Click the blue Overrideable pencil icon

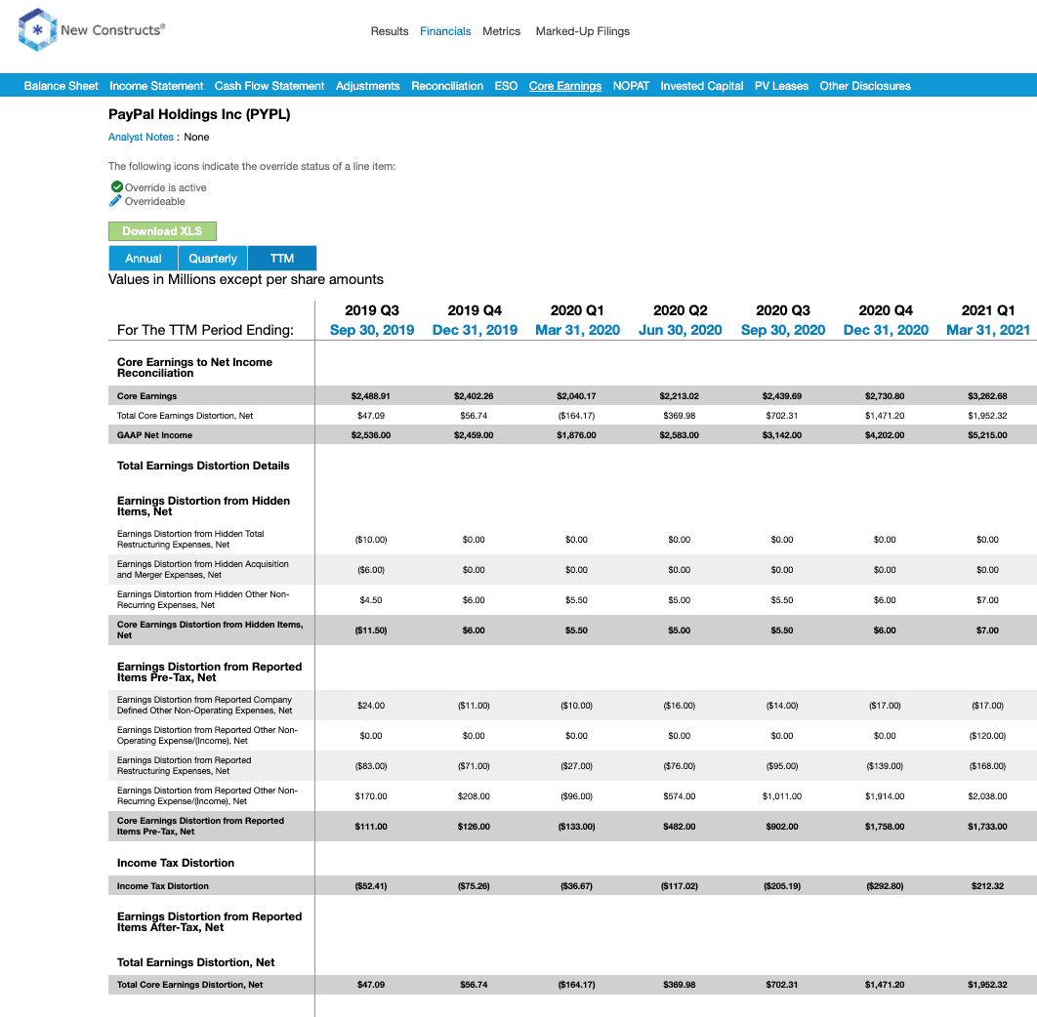[116, 201]
